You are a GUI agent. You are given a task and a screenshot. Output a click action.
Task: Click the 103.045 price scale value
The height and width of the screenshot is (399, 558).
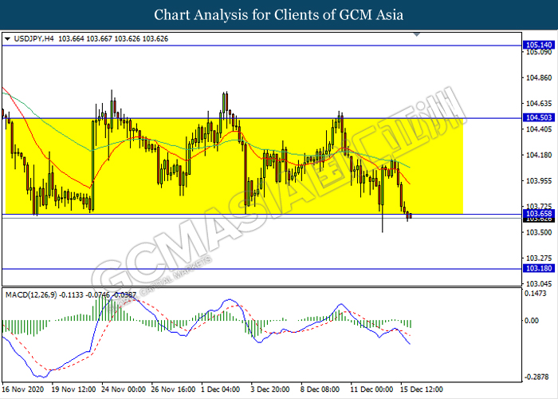(x=539, y=283)
